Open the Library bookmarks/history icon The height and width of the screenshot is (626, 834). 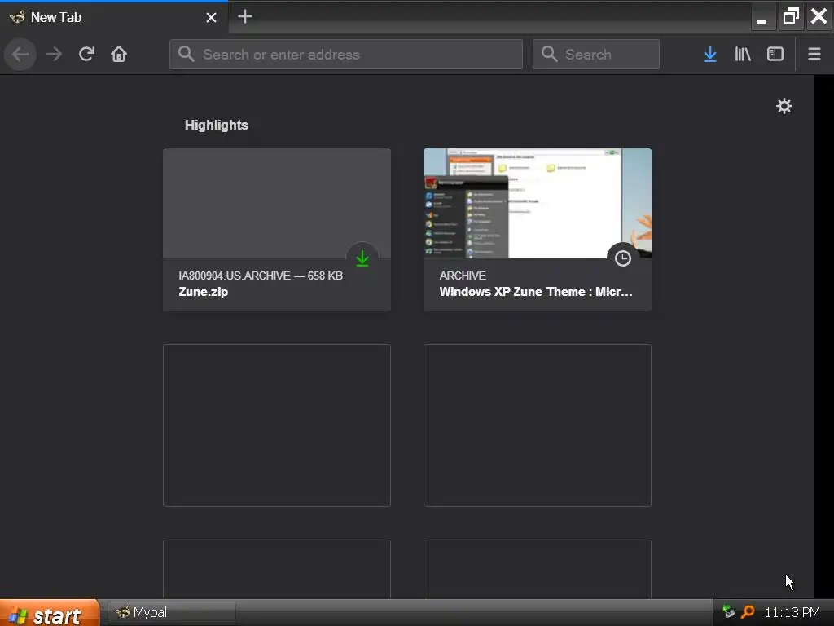743,54
